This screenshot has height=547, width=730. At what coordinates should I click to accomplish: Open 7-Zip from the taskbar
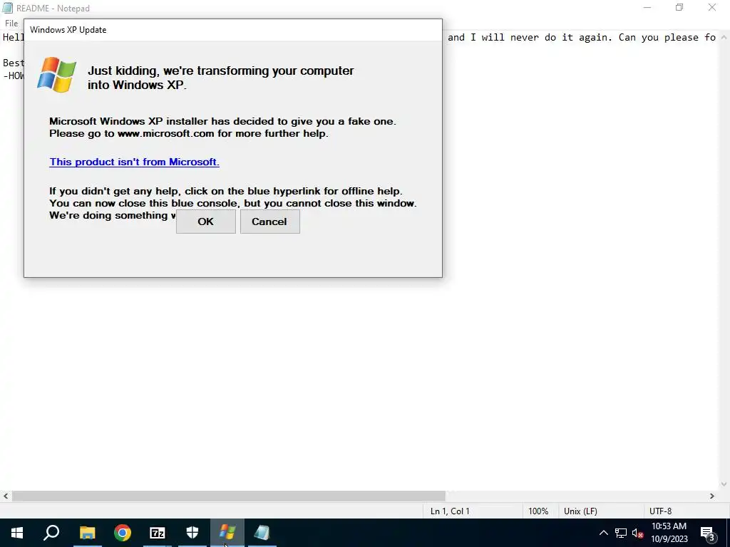158,533
